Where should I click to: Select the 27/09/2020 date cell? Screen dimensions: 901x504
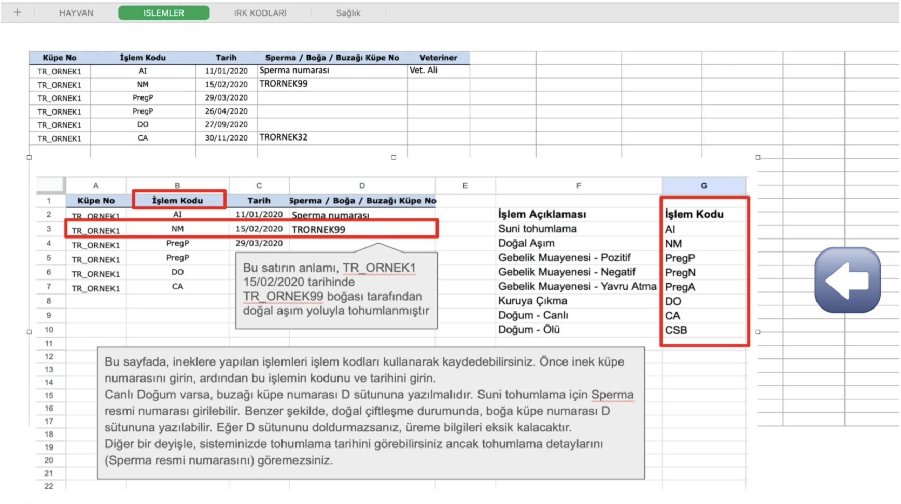[x=226, y=124]
